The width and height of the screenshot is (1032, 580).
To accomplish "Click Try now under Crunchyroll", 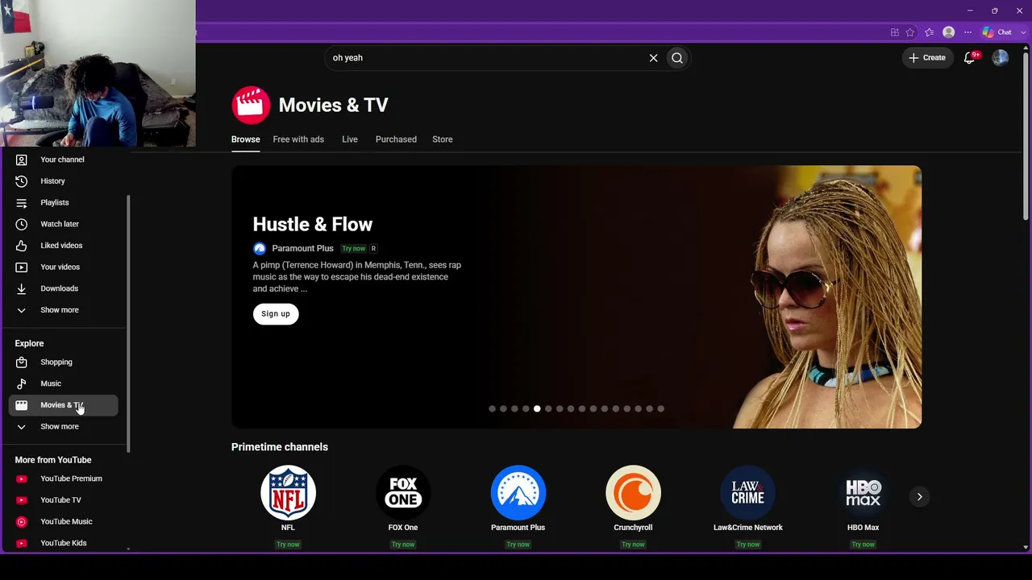I will pyautogui.click(x=633, y=545).
